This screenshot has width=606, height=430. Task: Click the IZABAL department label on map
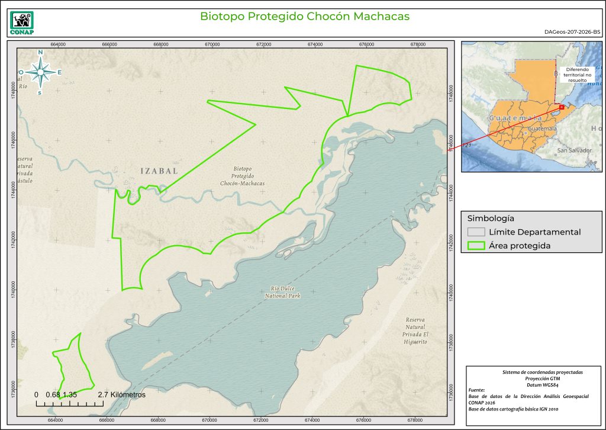pyautogui.click(x=159, y=171)
